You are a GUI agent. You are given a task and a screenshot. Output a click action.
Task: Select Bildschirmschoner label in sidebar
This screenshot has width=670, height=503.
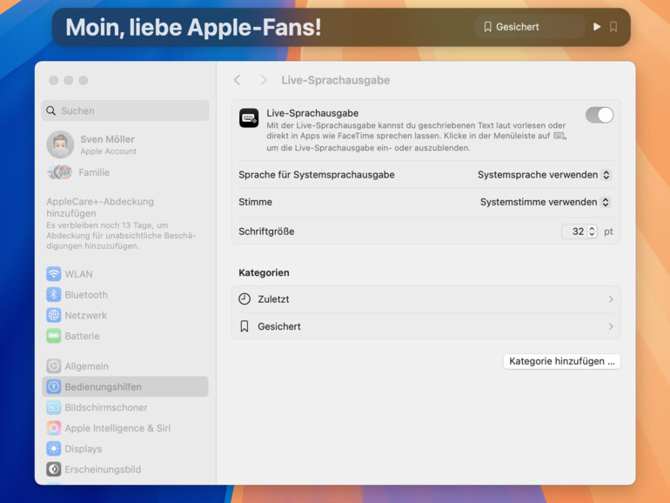(x=106, y=407)
